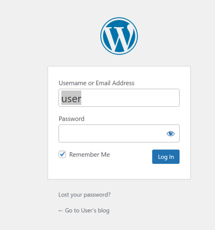The height and width of the screenshot is (230, 215).
Task: Focus the Username or Email Address field
Action: (119, 98)
